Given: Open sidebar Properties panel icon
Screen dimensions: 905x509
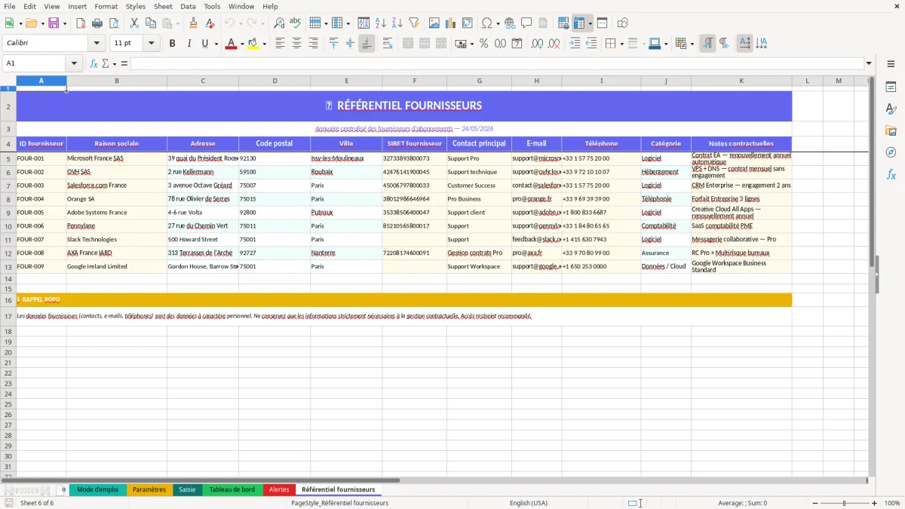Looking at the screenshot, I should point(891,87).
